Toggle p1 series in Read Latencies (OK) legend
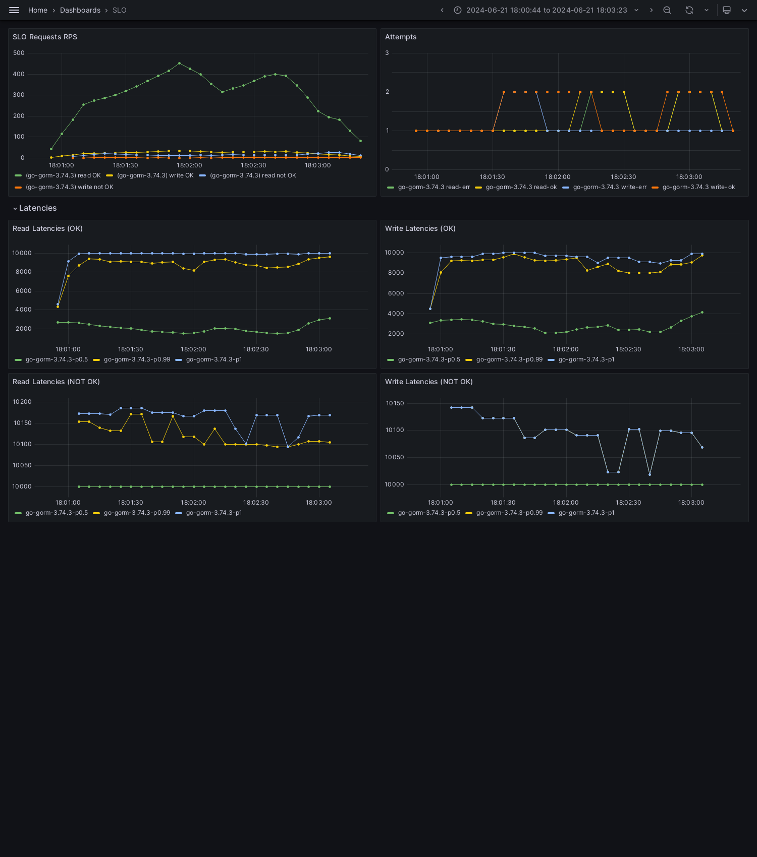 coord(214,359)
